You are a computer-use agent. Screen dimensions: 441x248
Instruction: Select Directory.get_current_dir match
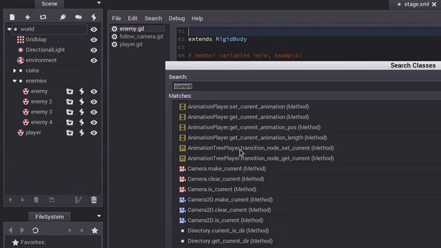tap(230, 241)
